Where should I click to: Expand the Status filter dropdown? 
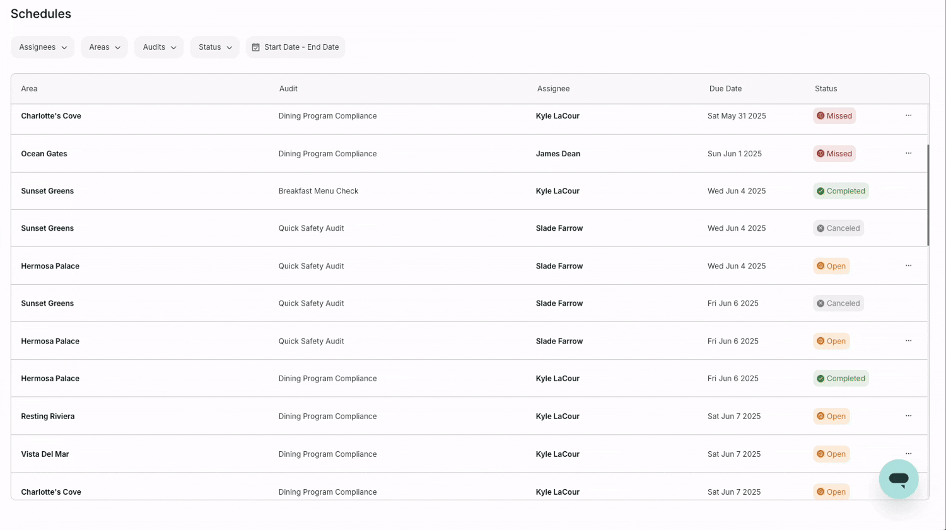215,47
